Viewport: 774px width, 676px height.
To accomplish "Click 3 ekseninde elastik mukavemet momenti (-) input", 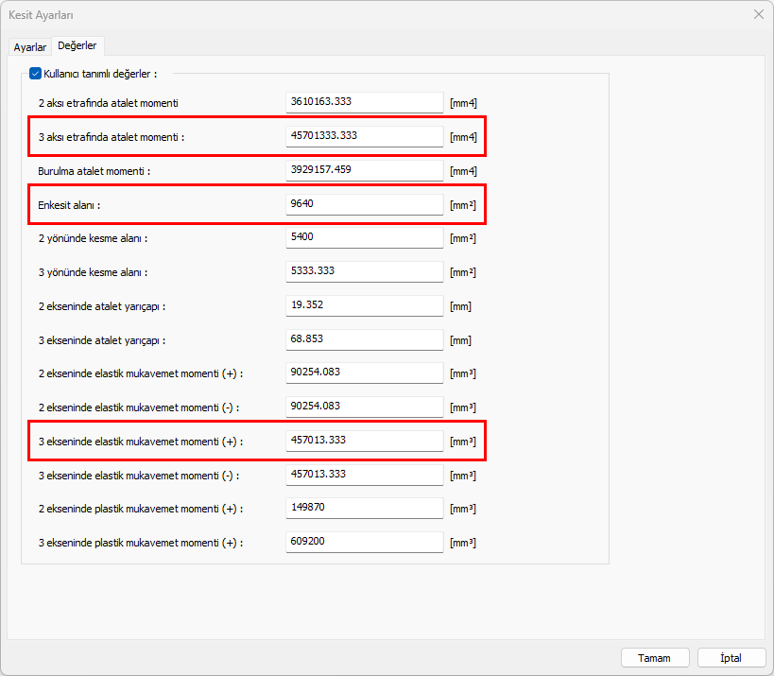I will (364, 475).
